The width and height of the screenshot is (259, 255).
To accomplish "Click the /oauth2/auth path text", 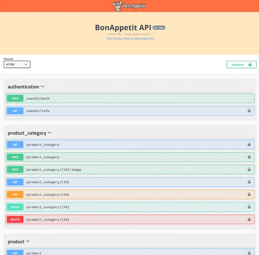I will coord(37,99).
